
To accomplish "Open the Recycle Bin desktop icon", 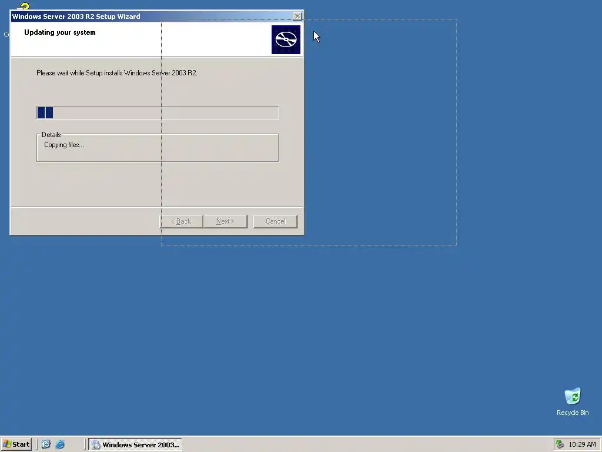I will point(573,401).
